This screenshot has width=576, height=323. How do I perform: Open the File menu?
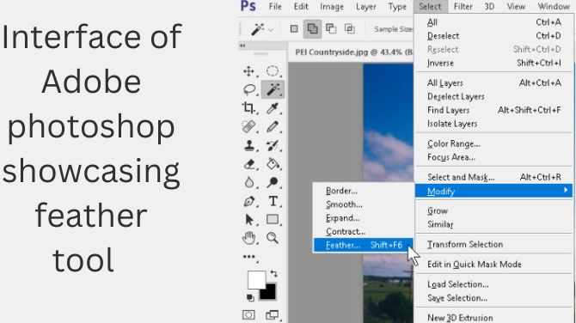pyautogui.click(x=275, y=7)
